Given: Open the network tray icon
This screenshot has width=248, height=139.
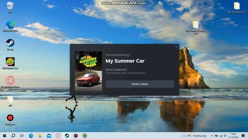Looking at the screenshot, I should (x=221, y=136).
